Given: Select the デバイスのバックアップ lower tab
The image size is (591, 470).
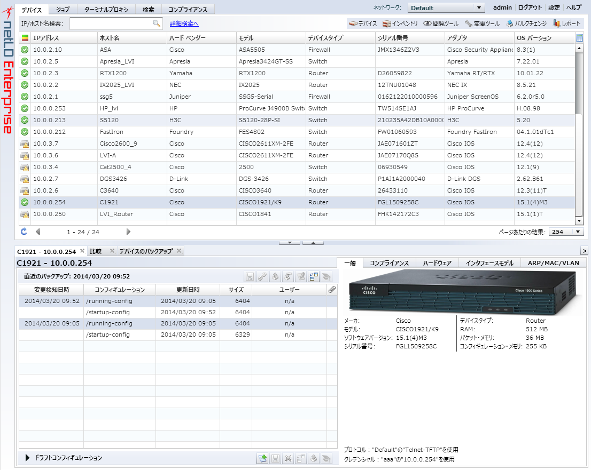Looking at the screenshot, I should coord(146,251).
